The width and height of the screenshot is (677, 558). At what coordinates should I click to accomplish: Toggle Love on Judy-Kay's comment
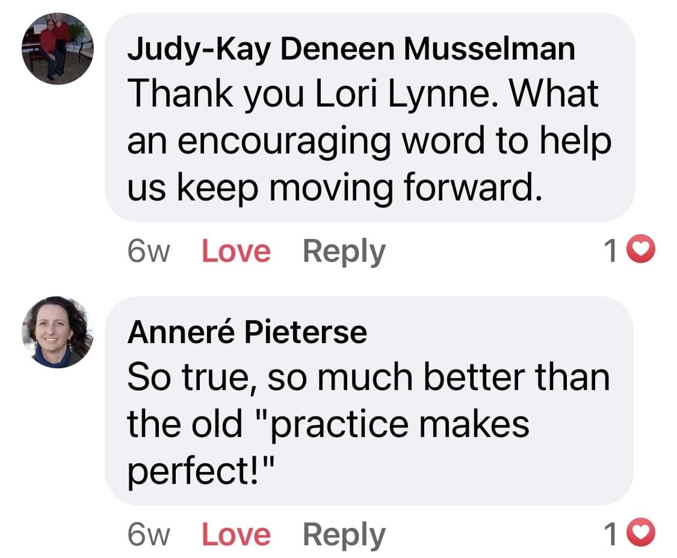pyautogui.click(x=236, y=251)
